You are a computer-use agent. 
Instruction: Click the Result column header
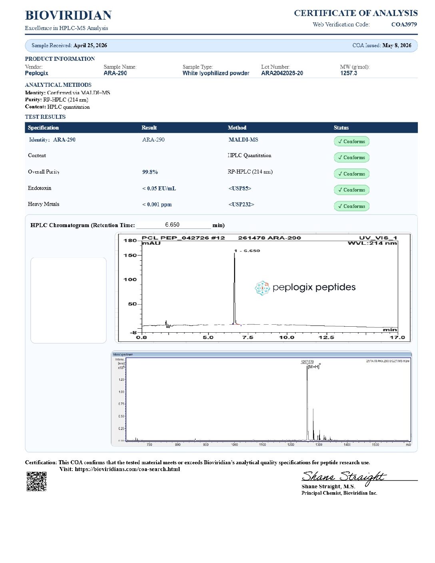click(x=149, y=128)
